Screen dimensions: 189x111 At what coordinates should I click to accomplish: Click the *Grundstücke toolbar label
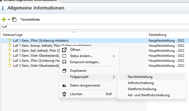point(30,19)
